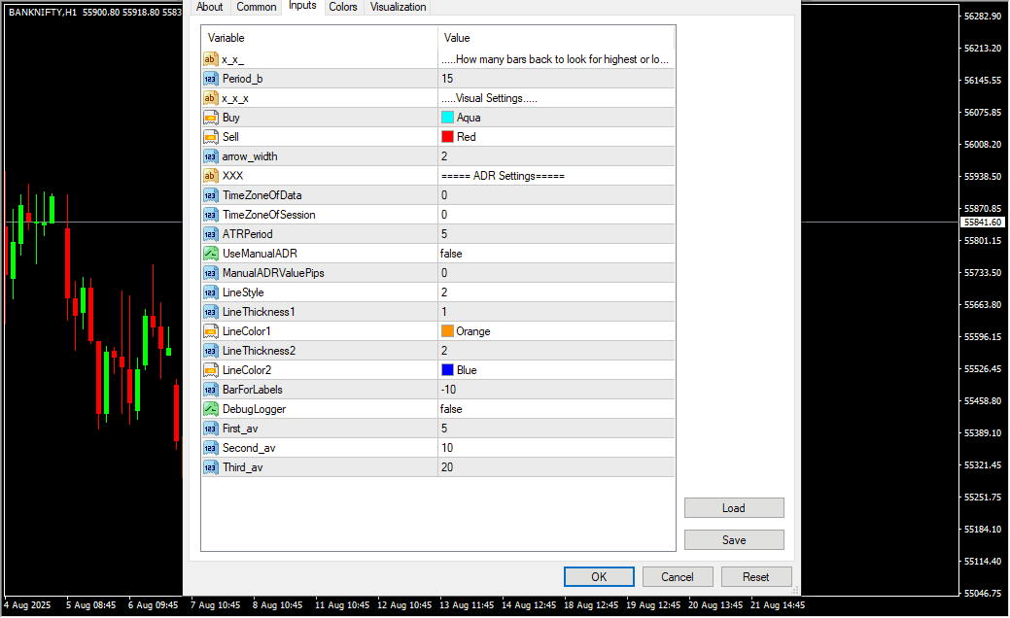Screen dimensions: 1010x618
Task: Click the blue LineColor2 swatch
Action: [x=447, y=370]
